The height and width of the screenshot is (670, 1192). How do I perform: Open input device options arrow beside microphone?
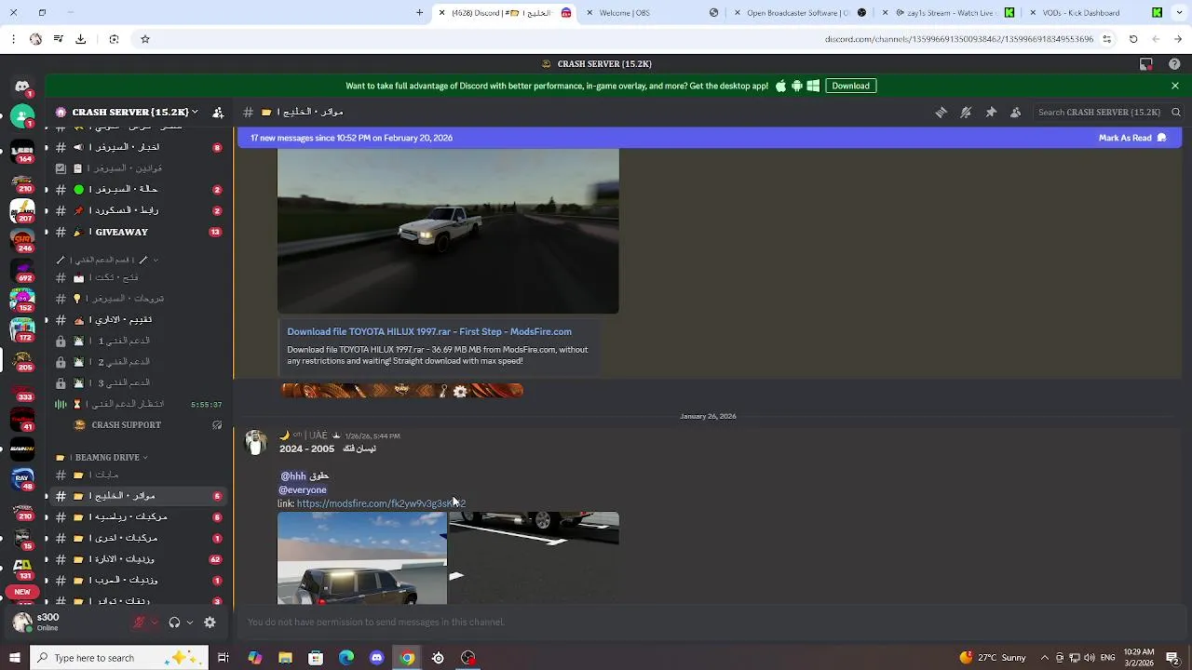(x=155, y=623)
